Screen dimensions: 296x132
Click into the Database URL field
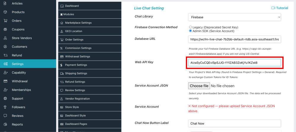234,39
